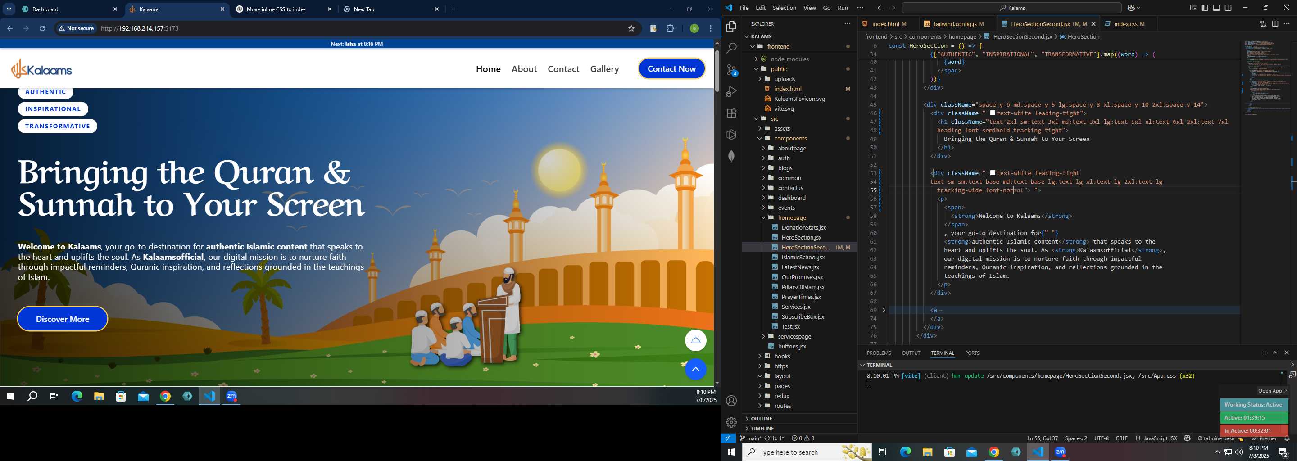Viewport: 1297px width, 461px height.
Task: Close the bottom terminal panel
Action: click(1287, 353)
